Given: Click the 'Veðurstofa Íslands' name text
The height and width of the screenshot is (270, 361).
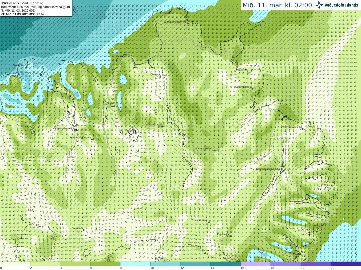Looking at the screenshot, I should click(x=341, y=5).
